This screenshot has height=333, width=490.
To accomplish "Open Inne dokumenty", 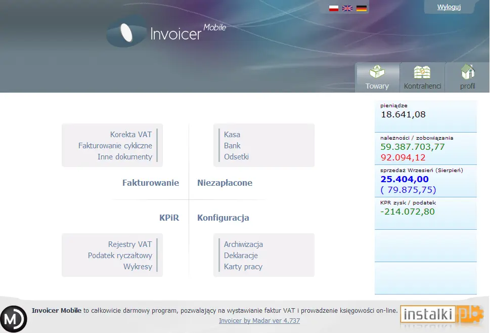I will (x=125, y=157).
